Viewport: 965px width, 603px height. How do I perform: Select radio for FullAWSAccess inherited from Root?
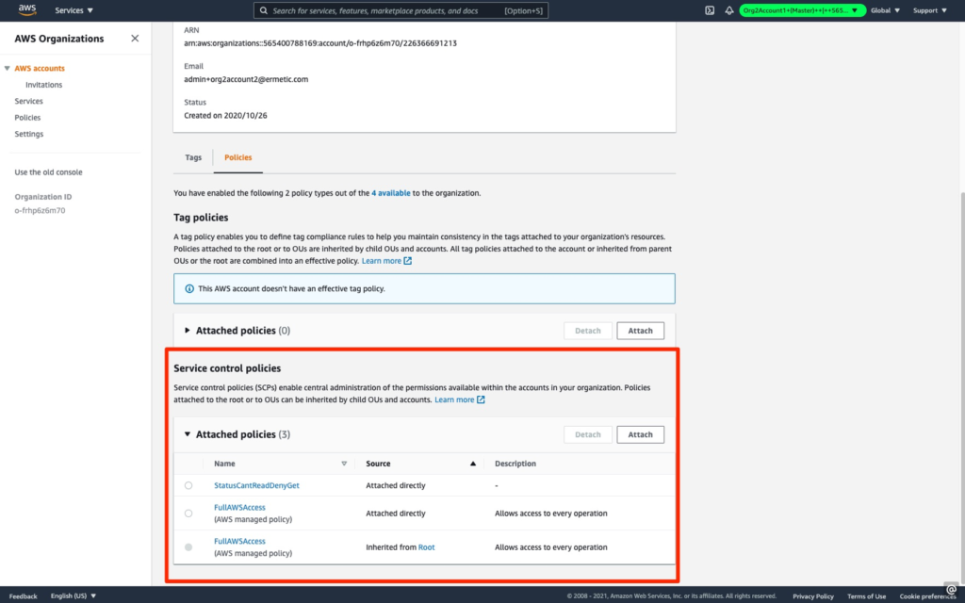tap(188, 547)
